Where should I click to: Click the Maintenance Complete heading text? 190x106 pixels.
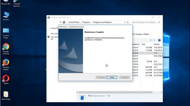[x=94, y=32]
